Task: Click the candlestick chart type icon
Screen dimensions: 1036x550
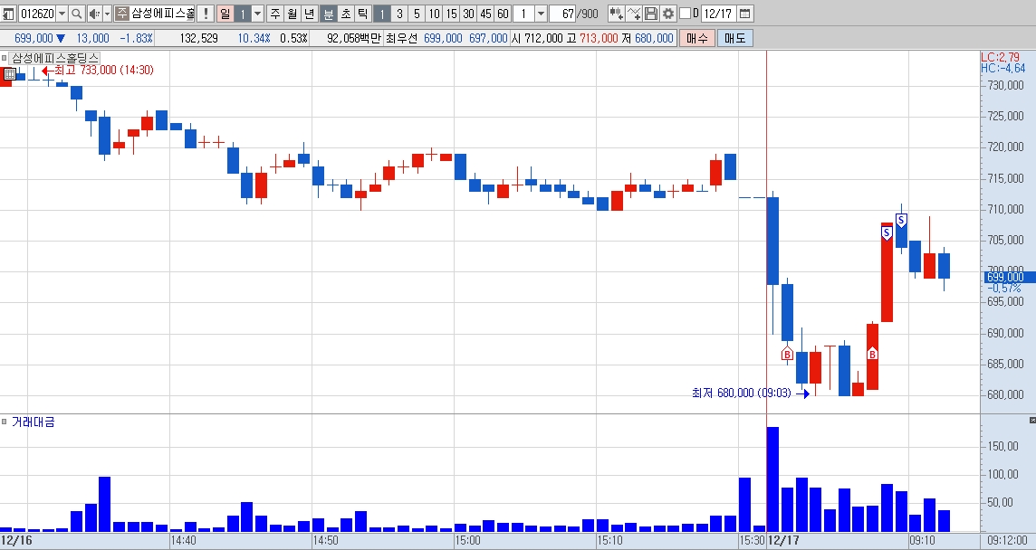Action: click(x=616, y=14)
